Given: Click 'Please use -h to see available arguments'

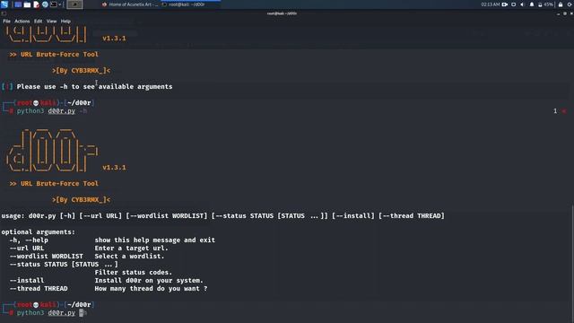Looking at the screenshot, I should 94,86.
